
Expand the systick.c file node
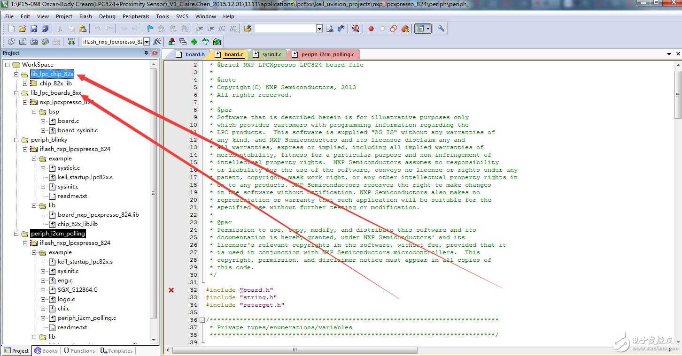click(x=43, y=168)
